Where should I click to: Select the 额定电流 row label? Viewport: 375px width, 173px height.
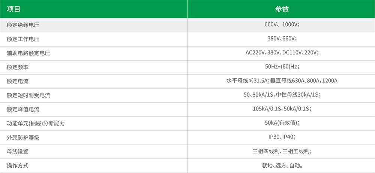18,81
